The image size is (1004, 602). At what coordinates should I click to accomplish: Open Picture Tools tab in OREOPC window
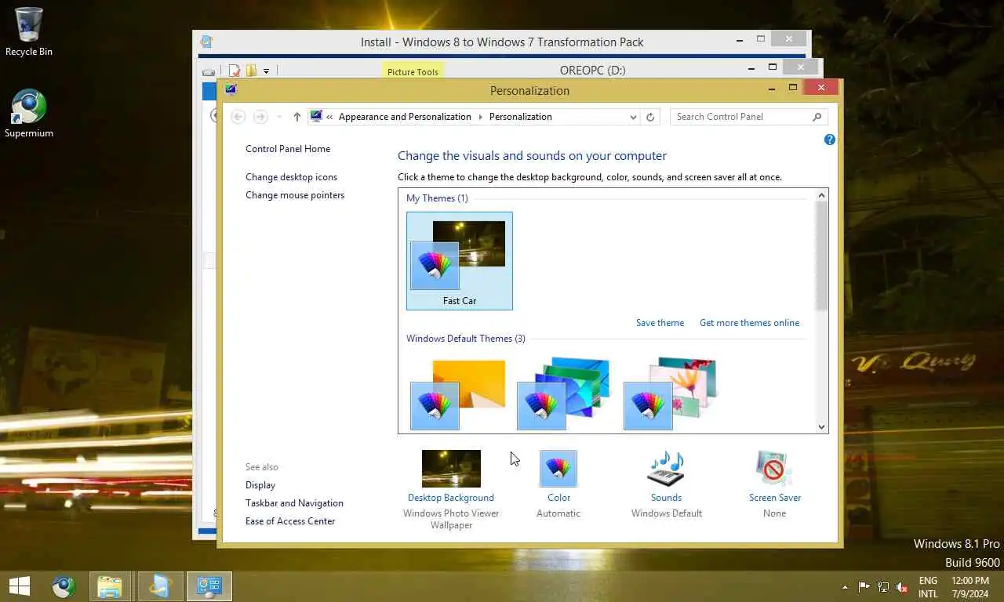pyautogui.click(x=413, y=71)
